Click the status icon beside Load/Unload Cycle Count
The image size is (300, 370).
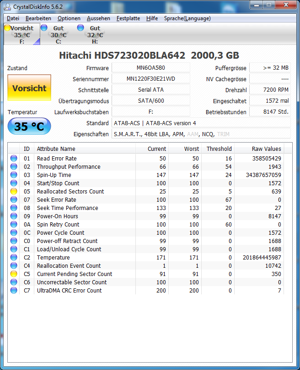click(x=14, y=249)
